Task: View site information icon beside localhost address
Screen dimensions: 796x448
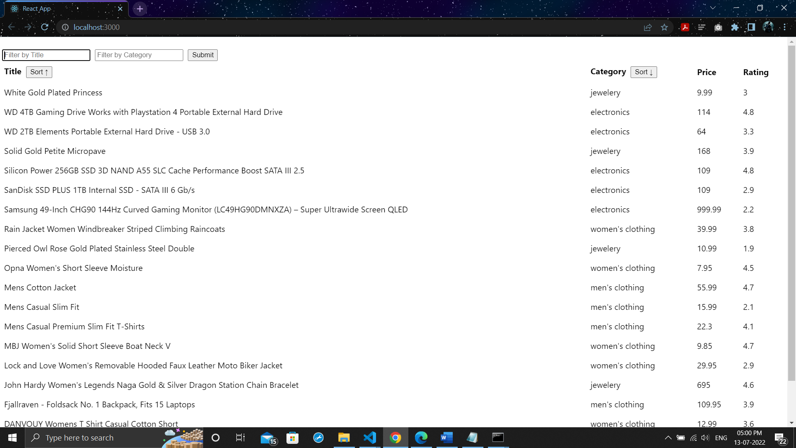Action: (65, 27)
